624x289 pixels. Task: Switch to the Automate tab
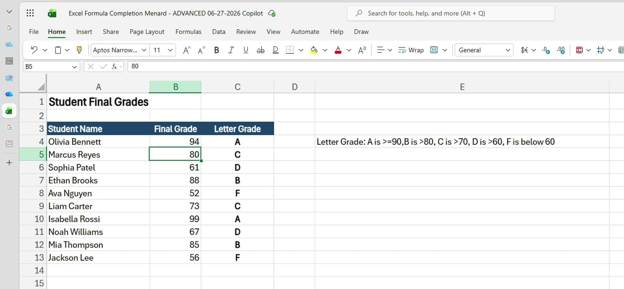coord(305,32)
